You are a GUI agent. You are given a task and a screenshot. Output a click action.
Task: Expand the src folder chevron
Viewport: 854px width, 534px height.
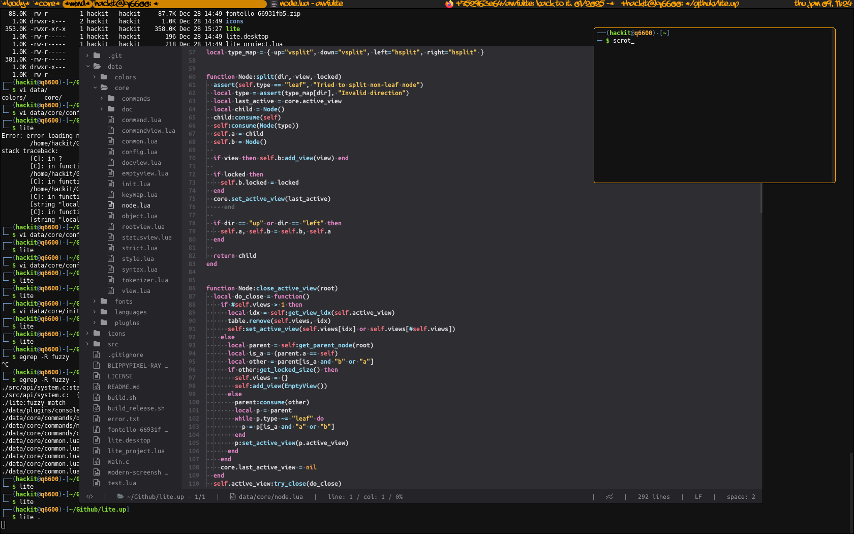click(x=87, y=344)
